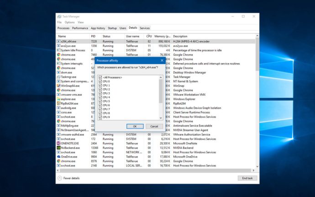
Task: Click the System Idle Process icon
Action: 58,50
